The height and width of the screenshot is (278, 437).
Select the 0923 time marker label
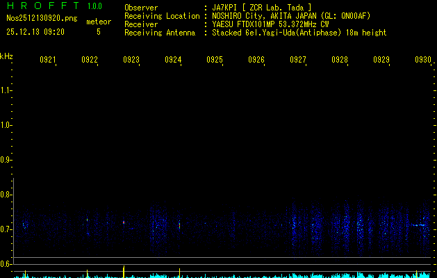131,60
